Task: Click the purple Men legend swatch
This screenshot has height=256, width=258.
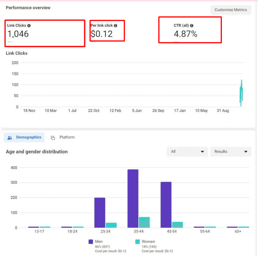Action: (x=91, y=242)
